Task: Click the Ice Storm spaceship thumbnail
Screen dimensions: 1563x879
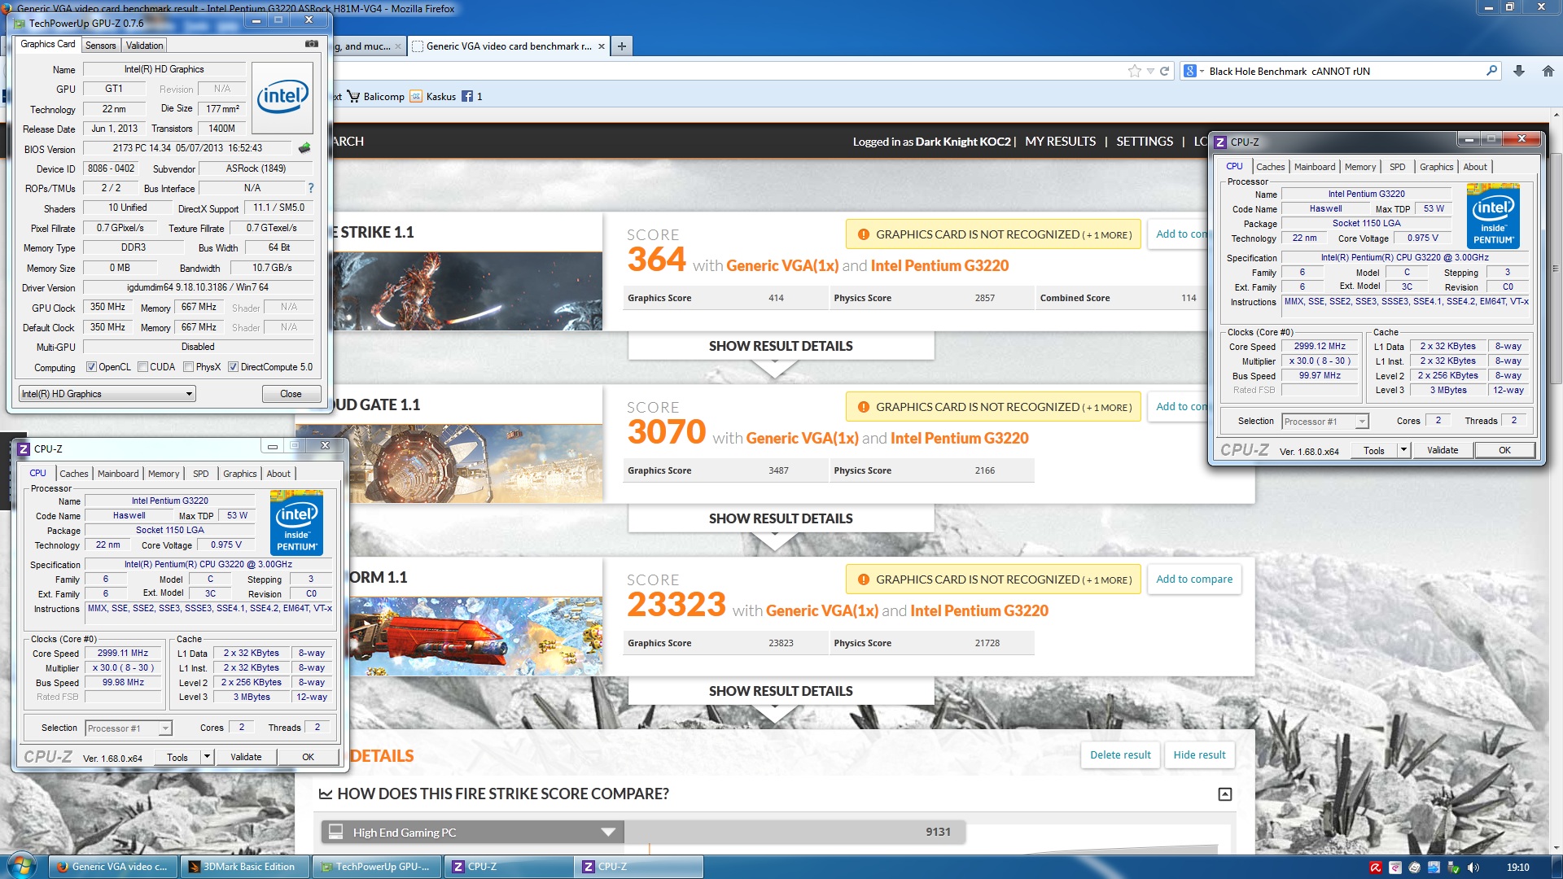Action: coord(475,636)
